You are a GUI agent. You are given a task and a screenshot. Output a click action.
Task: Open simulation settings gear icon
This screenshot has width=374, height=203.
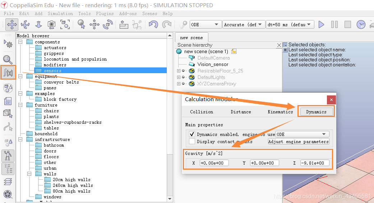(x=8, y=44)
